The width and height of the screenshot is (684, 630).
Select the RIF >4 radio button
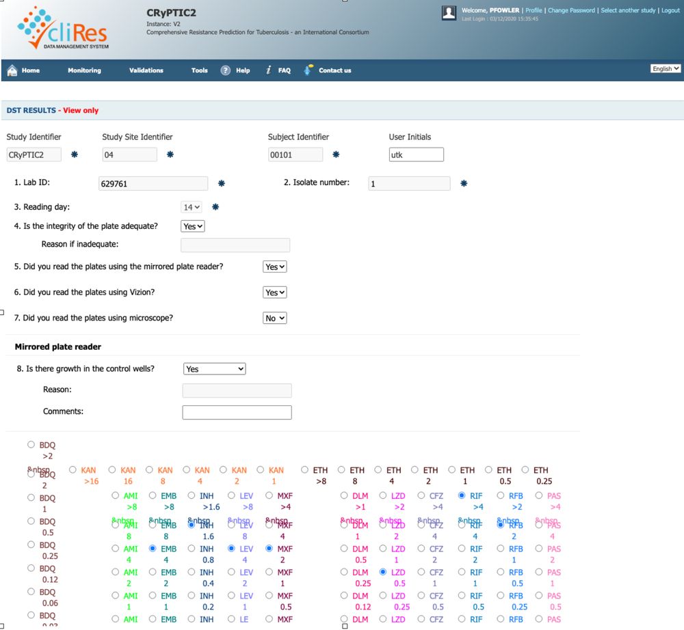(x=462, y=495)
